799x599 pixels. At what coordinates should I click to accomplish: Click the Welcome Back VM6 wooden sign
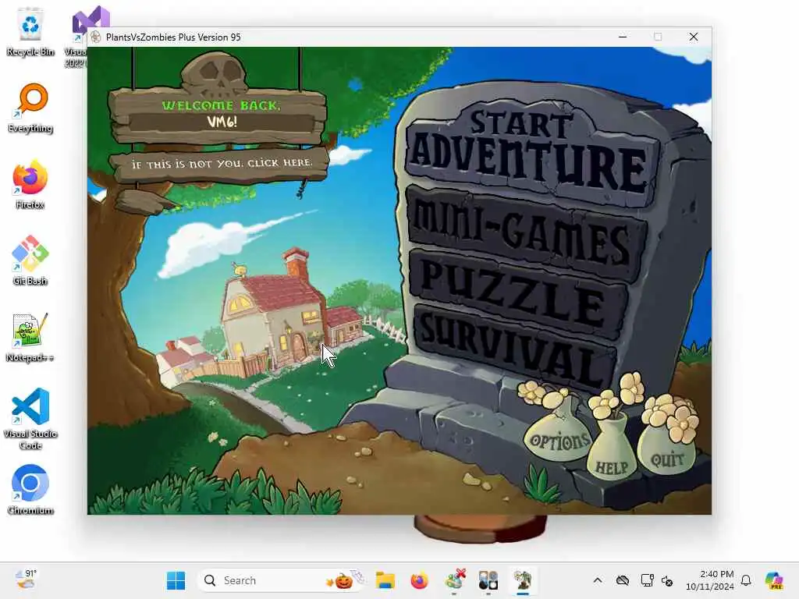tap(218, 115)
